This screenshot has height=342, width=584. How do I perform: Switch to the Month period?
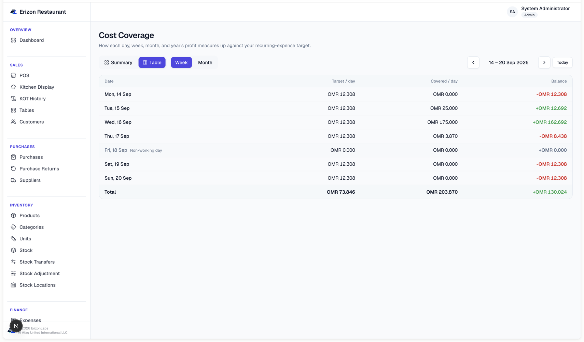tap(205, 62)
